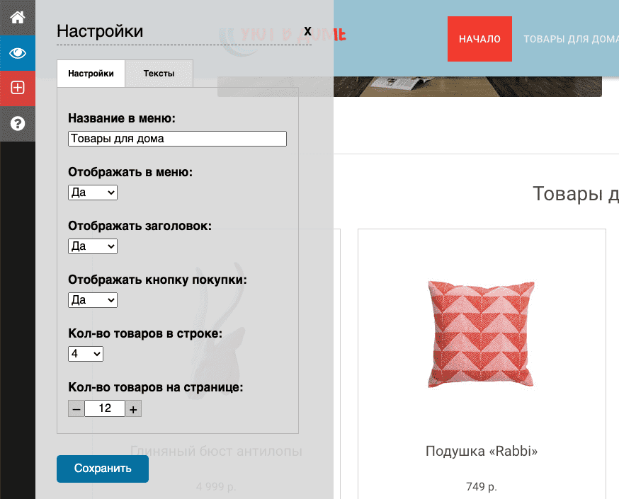
Task: Increase products per page with plus button
Action: click(x=133, y=408)
